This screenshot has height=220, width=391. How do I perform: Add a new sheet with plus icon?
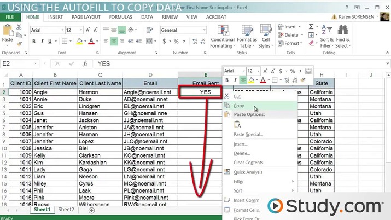coord(91,210)
